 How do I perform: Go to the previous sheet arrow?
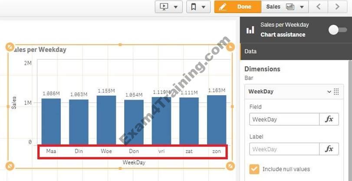point(319,7)
